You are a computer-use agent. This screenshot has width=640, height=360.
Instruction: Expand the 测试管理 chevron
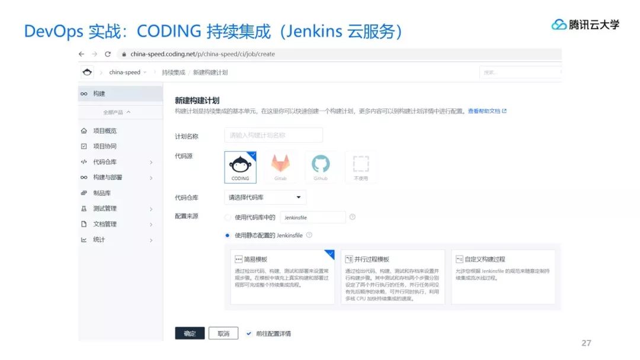click(x=151, y=209)
